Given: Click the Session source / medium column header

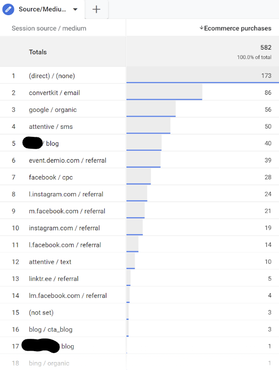Looking at the screenshot, I should (x=49, y=28).
